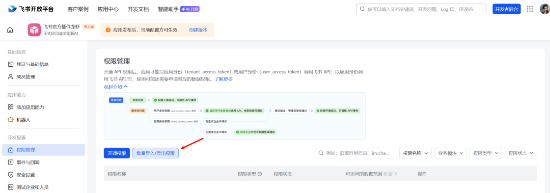Open 事件与回调 in the sidebar
Viewport: 550px width, 193px height.
point(43,162)
